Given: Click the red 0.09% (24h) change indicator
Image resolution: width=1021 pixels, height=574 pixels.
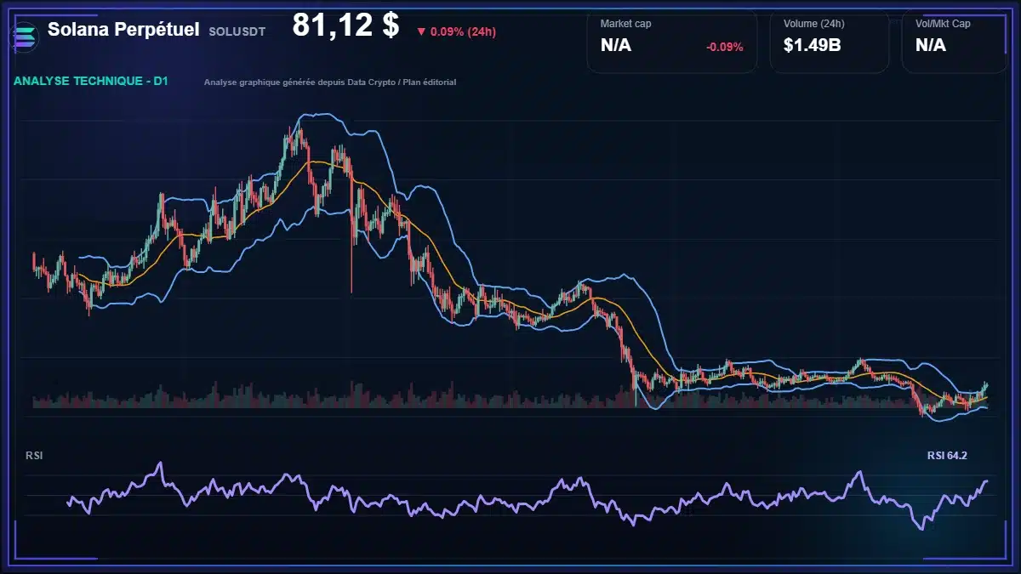Looking at the screenshot, I should [456, 31].
